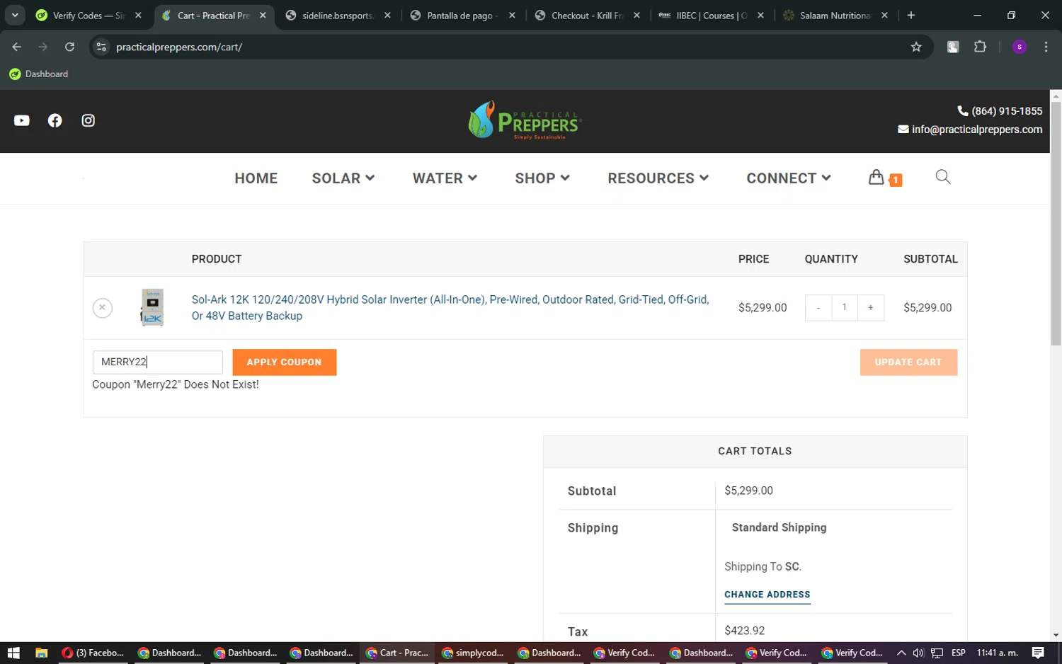Open the Facebook Opera taskbar item
The height and width of the screenshot is (664, 1062).
[93, 653]
